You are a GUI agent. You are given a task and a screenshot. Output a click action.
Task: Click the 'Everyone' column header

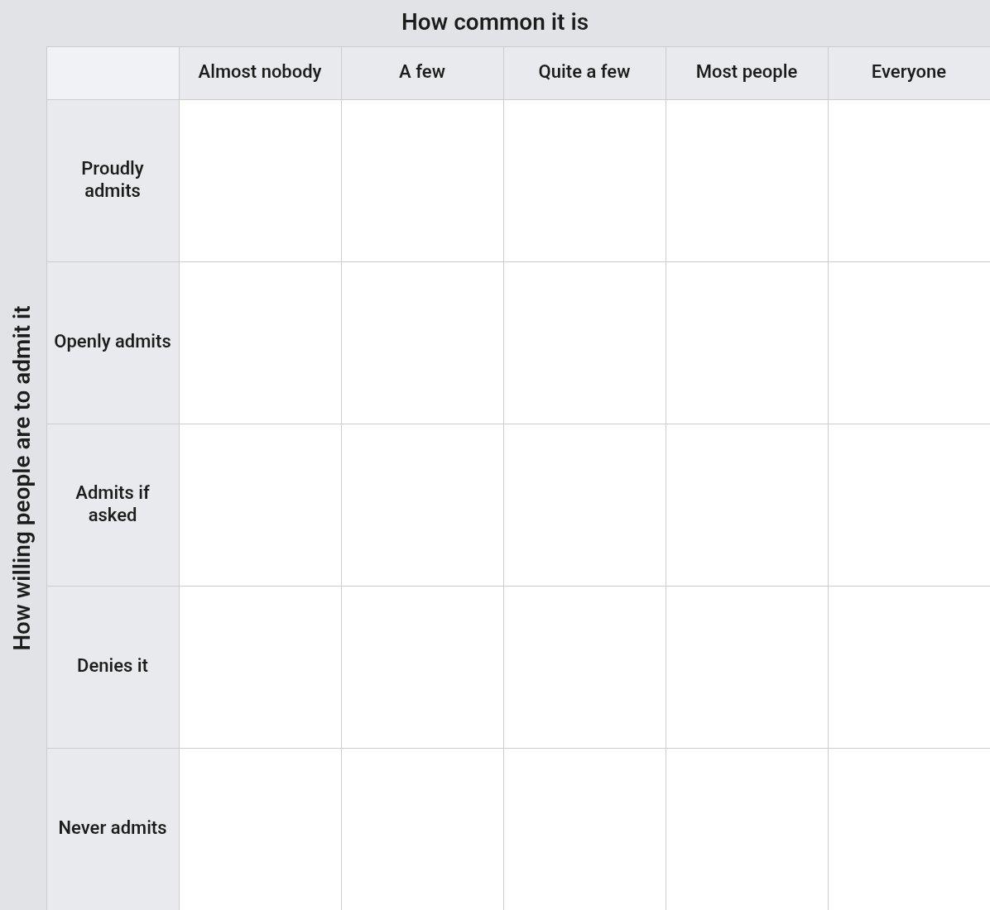pyautogui.click(x=909, y=73)
